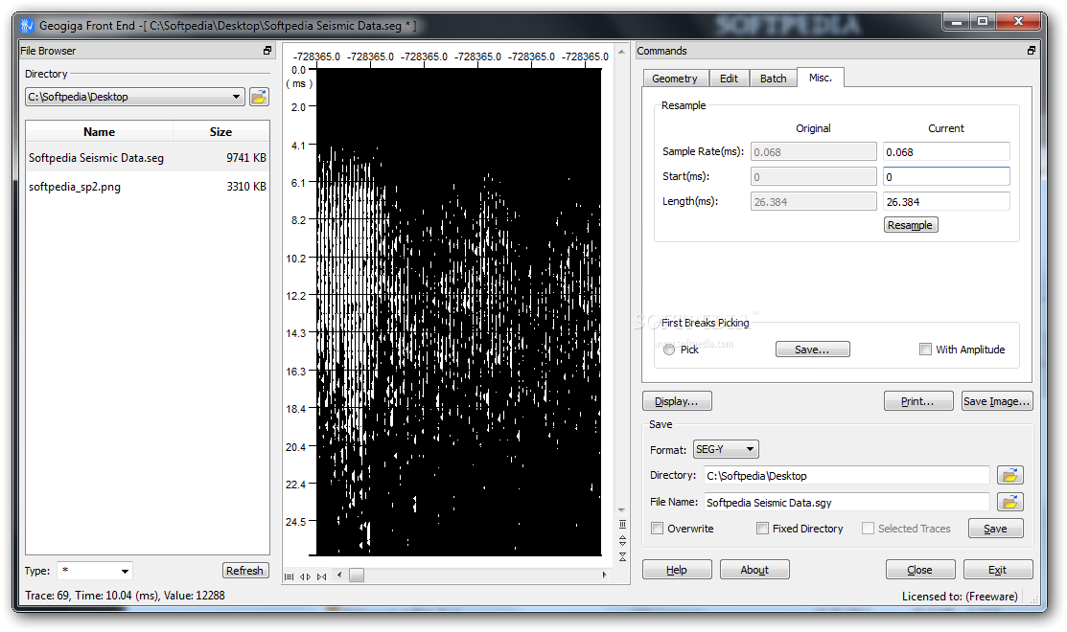Browse for folder next to C:\Softpedia\Desktop path
Image resolution: width=1067 pixels, height=632 pixels.
pos(259,97)
